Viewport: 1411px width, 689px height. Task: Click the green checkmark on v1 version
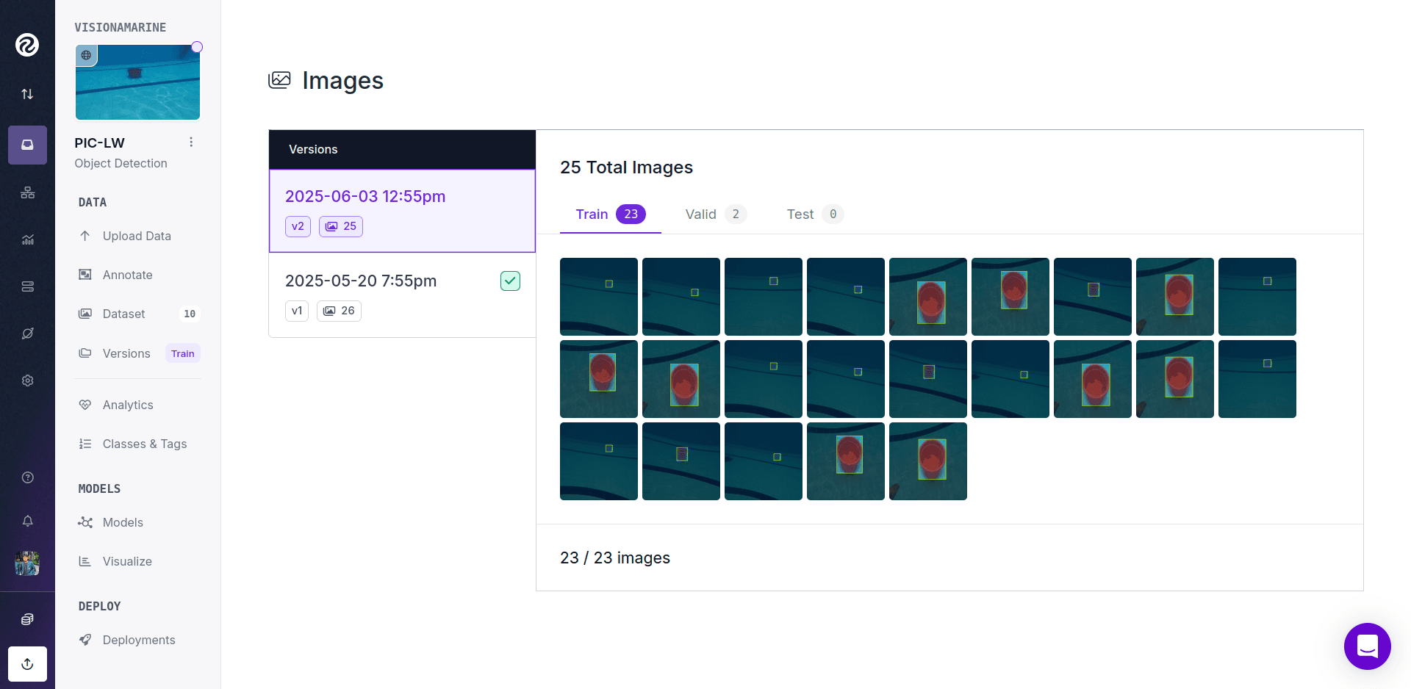pyautogui.click(x=510, y=281)
